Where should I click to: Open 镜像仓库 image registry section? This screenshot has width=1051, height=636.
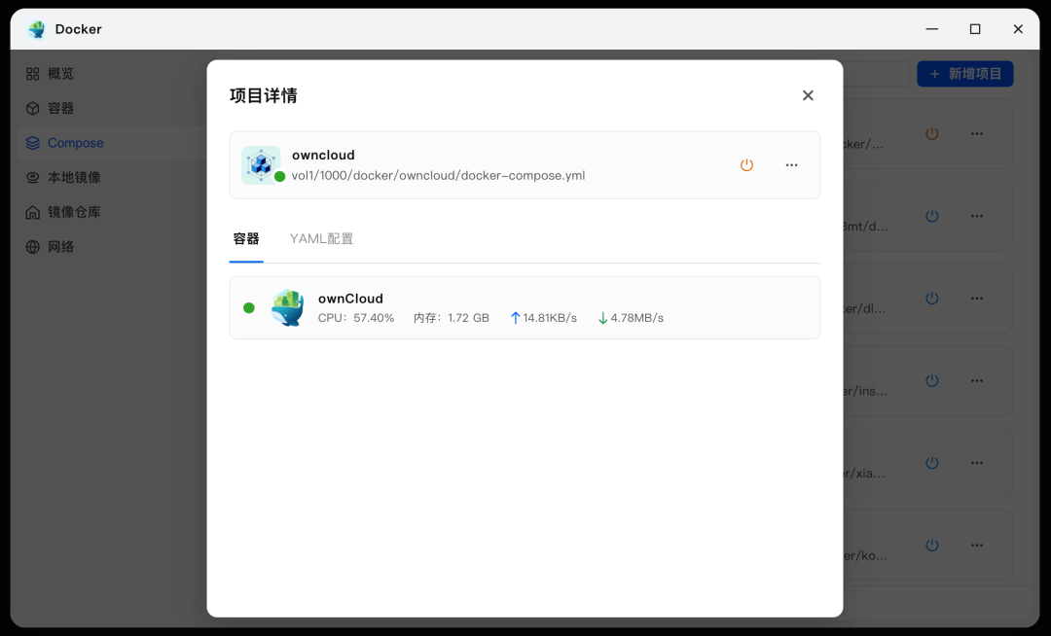coord(63,212)
